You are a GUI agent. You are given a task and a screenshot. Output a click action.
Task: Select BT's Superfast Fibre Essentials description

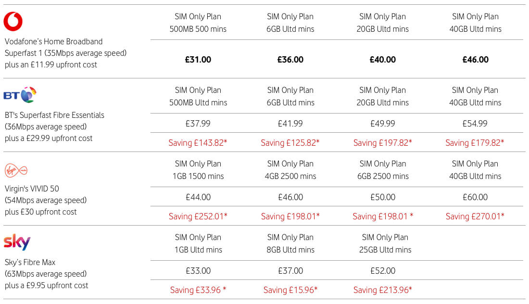(x=54, y=127)
